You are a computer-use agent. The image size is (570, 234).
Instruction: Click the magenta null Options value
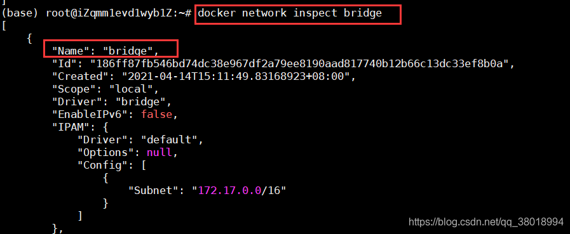(159, 152)
